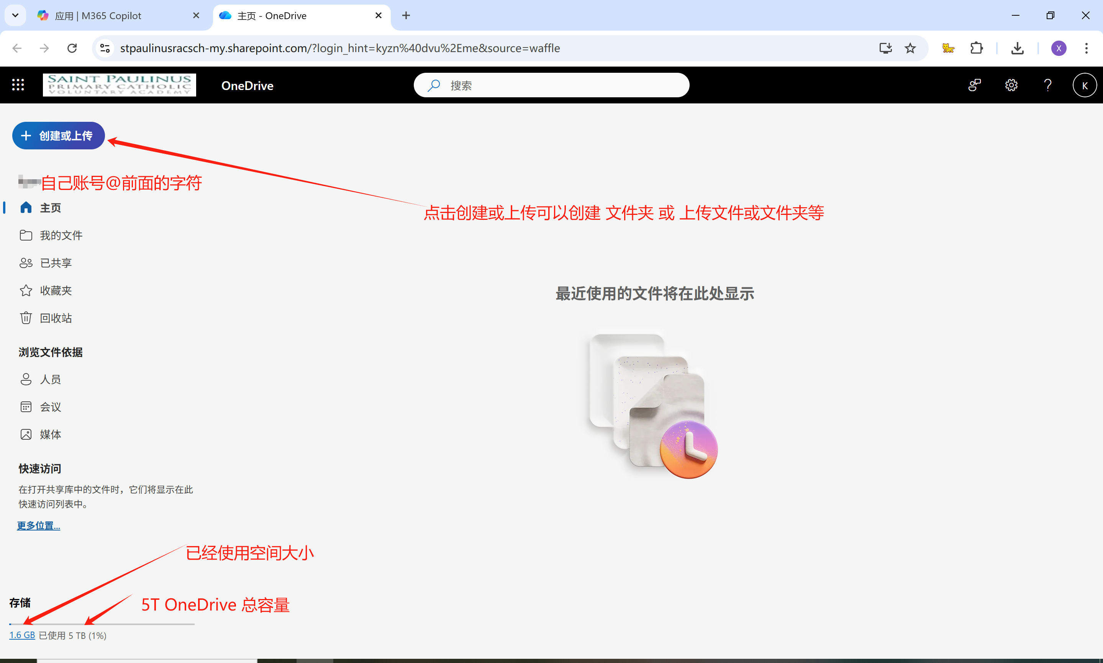The image size is (1103, 663).
Task: Click the 创建或上传 button
Action: tap(58, 135)
